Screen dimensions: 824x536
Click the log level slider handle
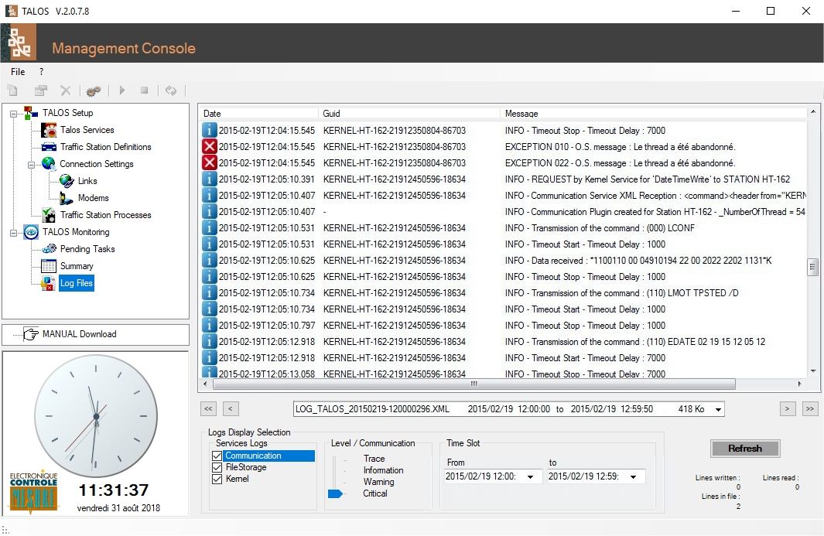(335, 493)
